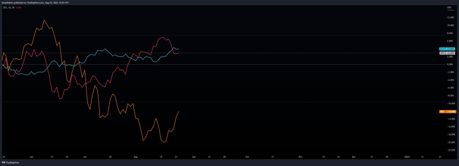Click the -6.00% scale label
459x166 pixels.
[x=450, y=88]
